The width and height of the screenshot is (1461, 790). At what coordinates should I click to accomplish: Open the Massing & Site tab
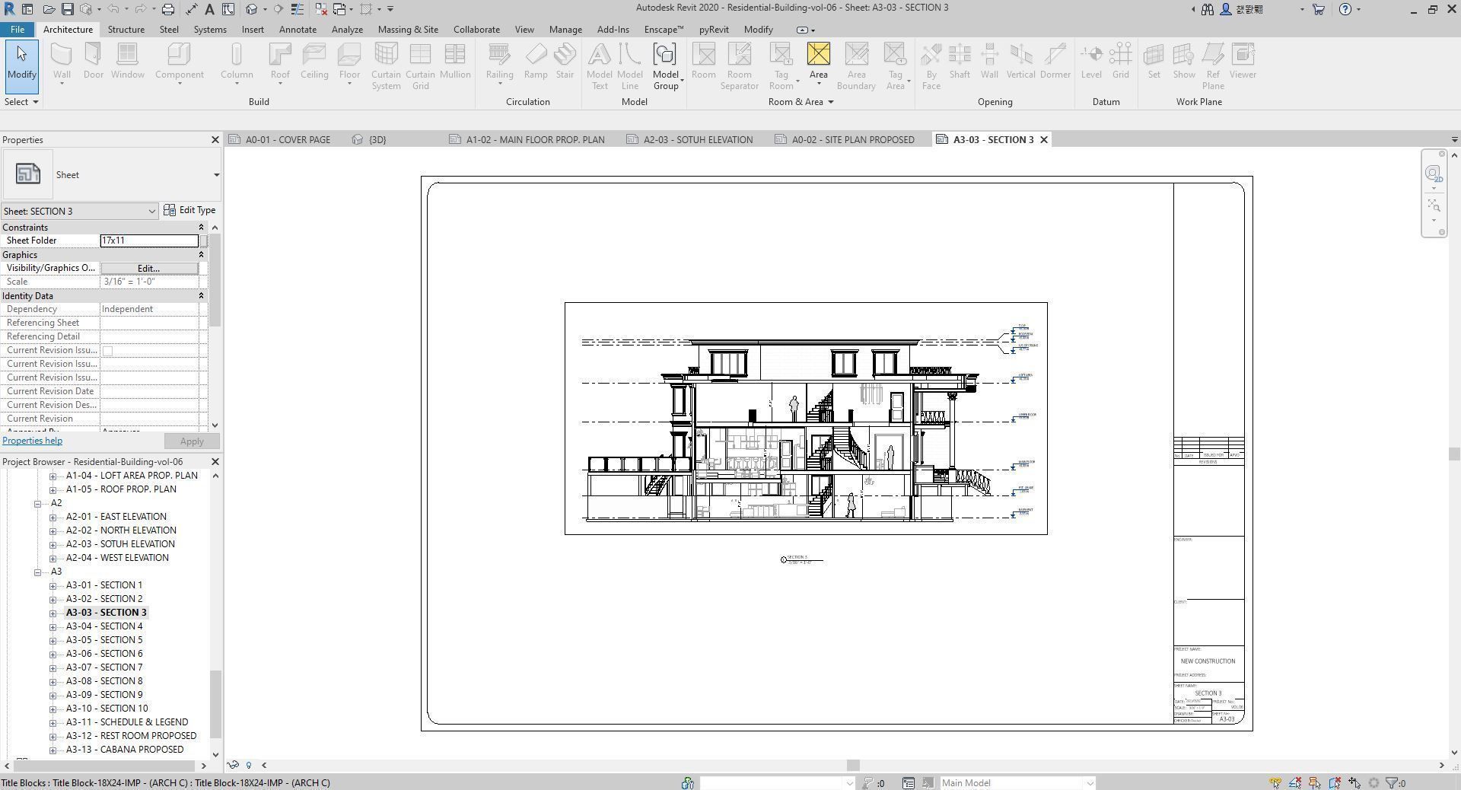(408, 30)
